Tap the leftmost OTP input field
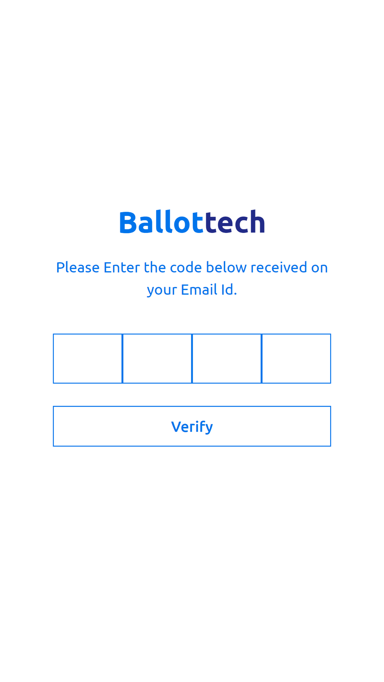The image size is (384, 682). (88, 358)
